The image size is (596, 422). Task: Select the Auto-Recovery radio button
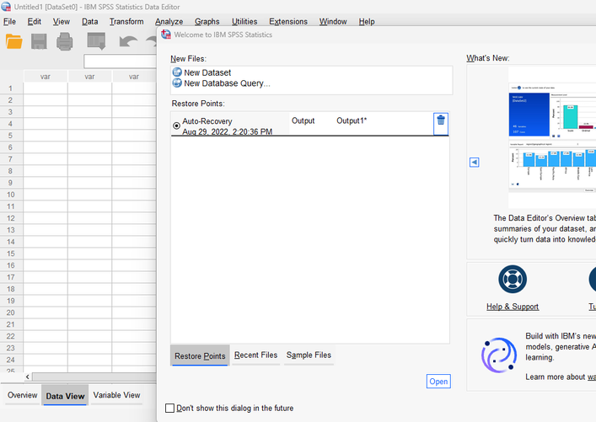176,126
